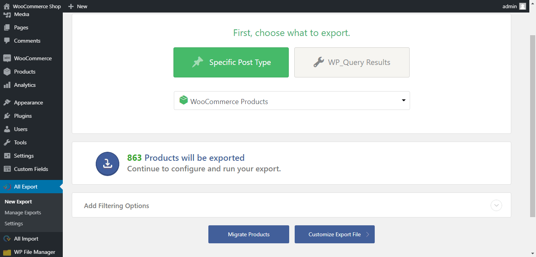Click the Media sidebar icon

pos(7,14)
